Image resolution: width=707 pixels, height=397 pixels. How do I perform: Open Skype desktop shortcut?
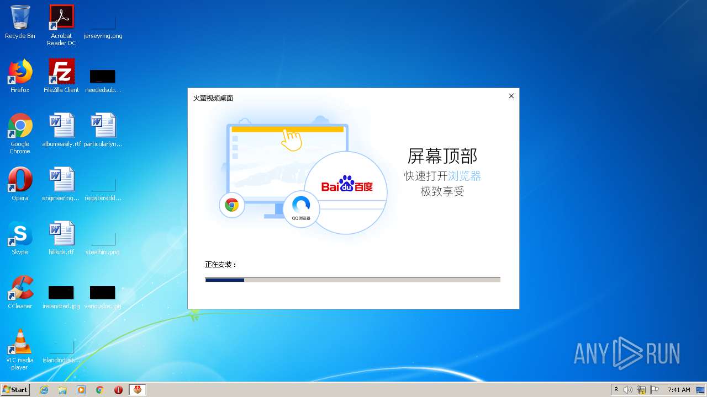click(20, 238)
